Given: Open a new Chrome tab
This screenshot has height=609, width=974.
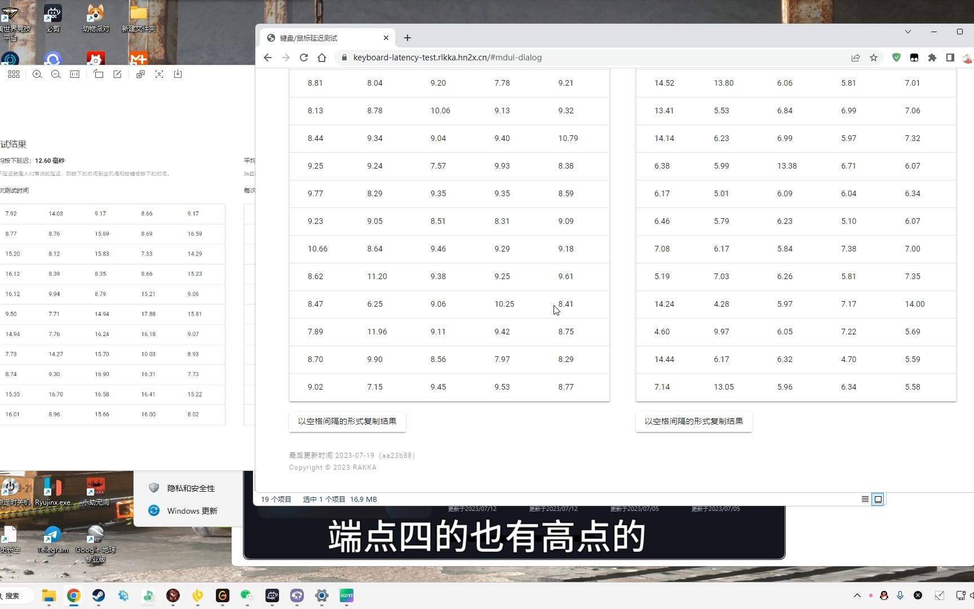Looking at the screenshot, I should point(408,38).
